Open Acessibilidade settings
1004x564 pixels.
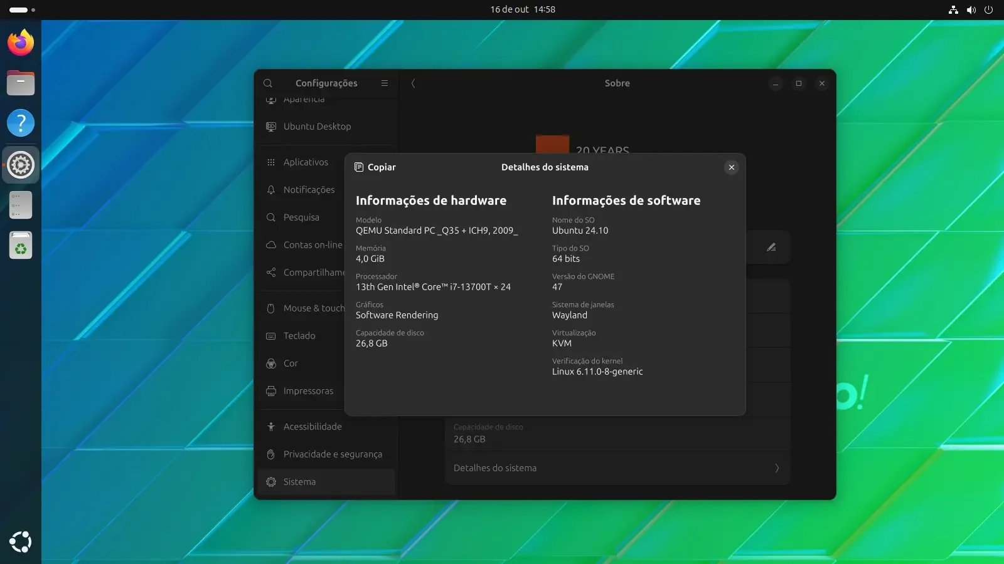tap(326, 427)
